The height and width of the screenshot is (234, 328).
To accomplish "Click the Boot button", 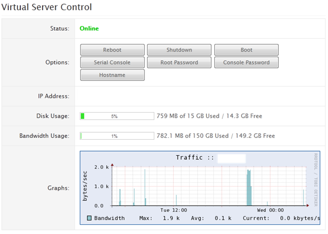I will 247,50.
